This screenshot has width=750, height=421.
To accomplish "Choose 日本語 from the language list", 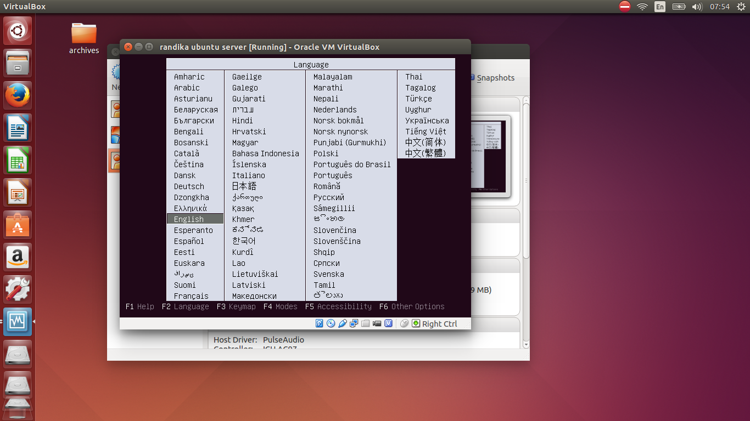I will [x=244, y=186].
